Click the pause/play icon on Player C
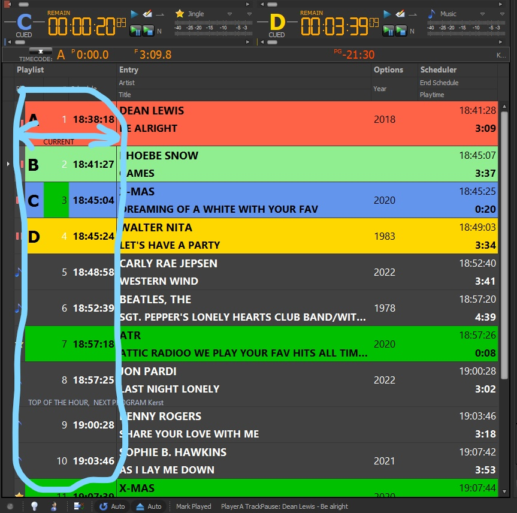The height and width of the screenshot is (513, 517). 135,30
